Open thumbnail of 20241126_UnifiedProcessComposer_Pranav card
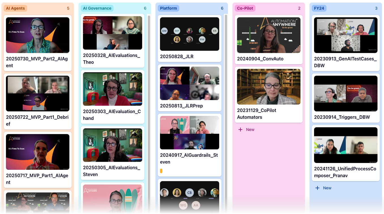Viewport: 384px width, 214px height. [x=346, y=145]
